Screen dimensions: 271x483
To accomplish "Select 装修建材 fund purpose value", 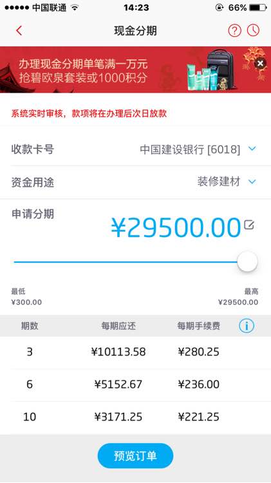I will (x=219, y=182).
